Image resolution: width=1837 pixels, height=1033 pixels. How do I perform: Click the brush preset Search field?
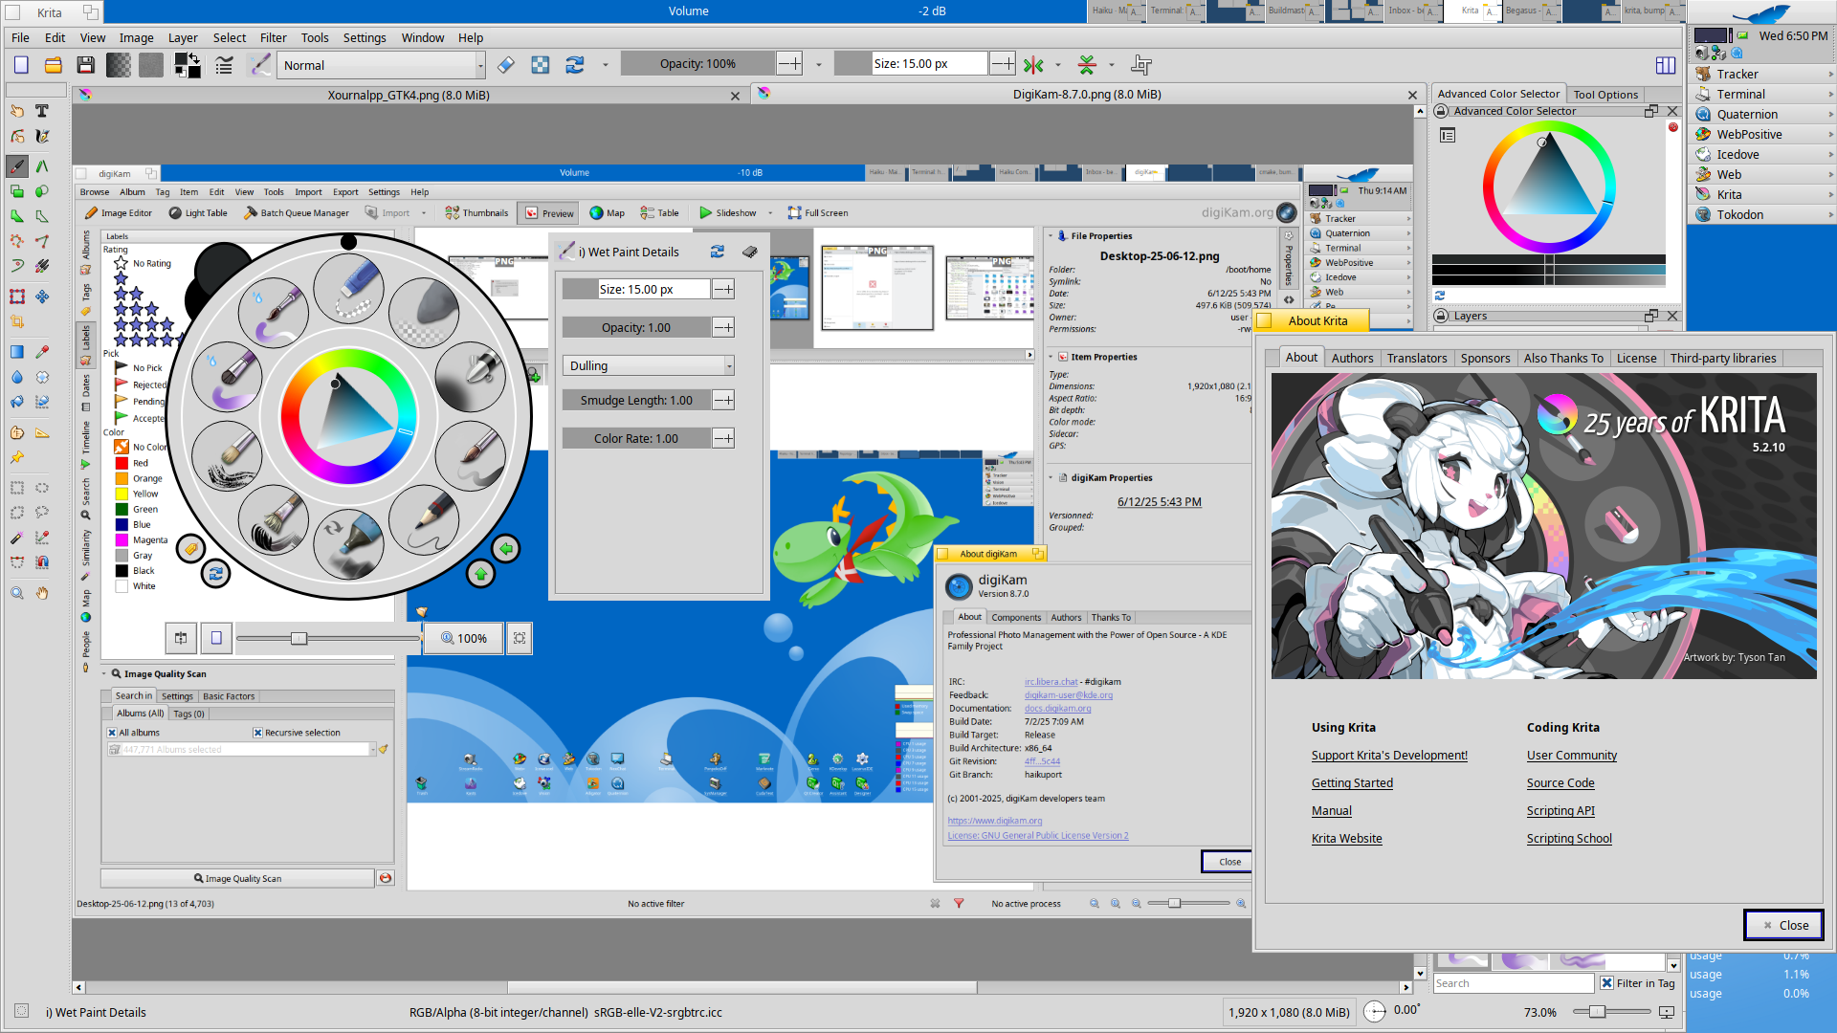coord(1512,983)
